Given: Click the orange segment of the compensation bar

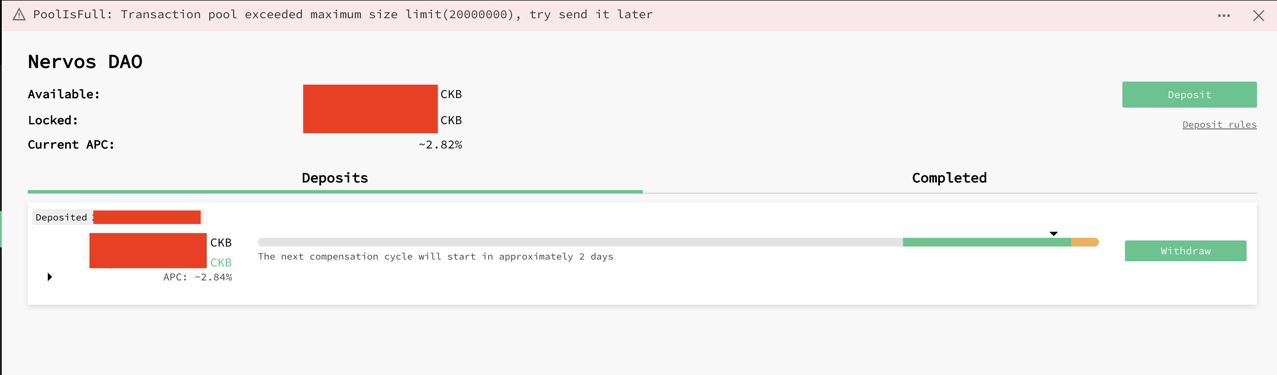Looking at the screenshot, I should pos(1083,242).
